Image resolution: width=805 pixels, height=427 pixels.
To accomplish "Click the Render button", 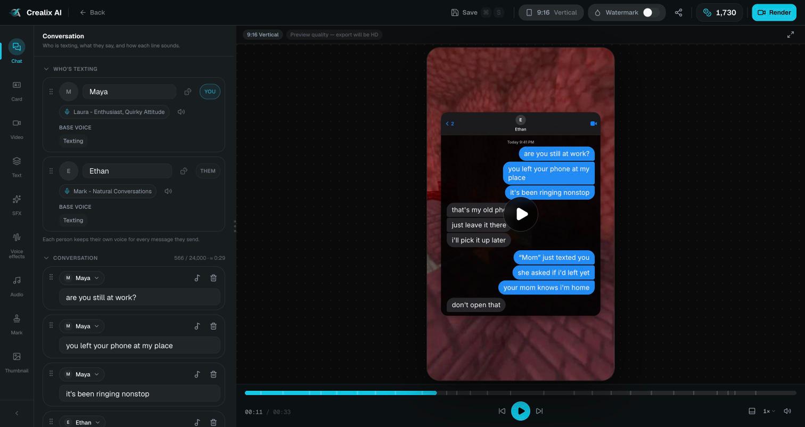I will [x=774, y=12].
